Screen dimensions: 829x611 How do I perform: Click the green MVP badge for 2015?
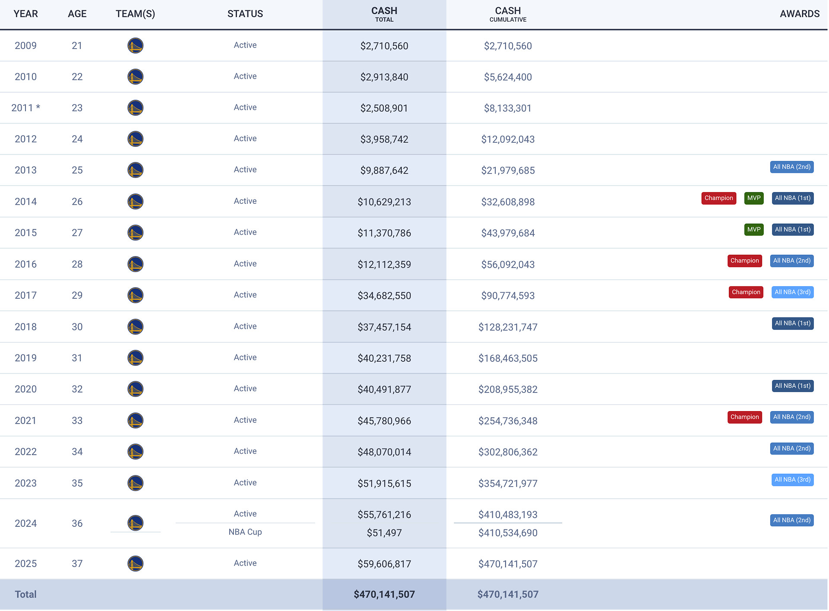pyautogui.click(x=754, y=229)
